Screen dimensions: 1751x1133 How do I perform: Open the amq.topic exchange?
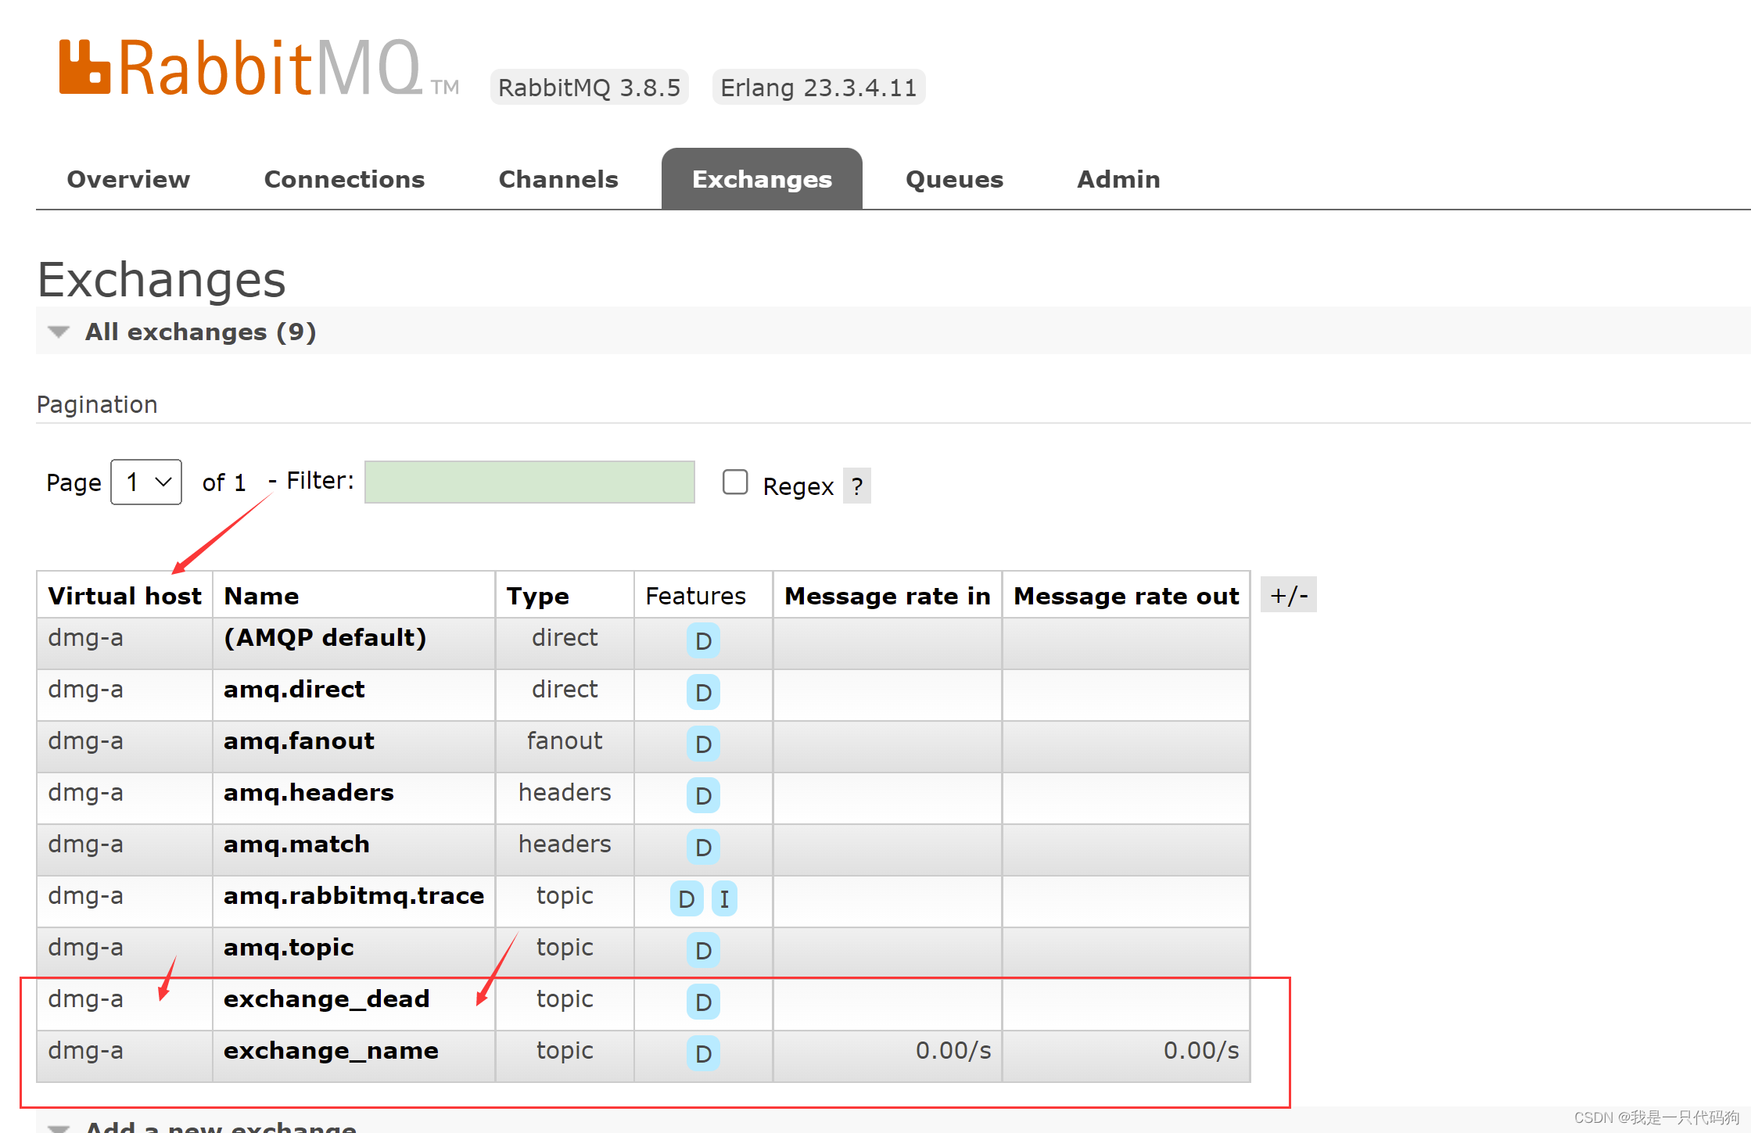click(289, 947)
